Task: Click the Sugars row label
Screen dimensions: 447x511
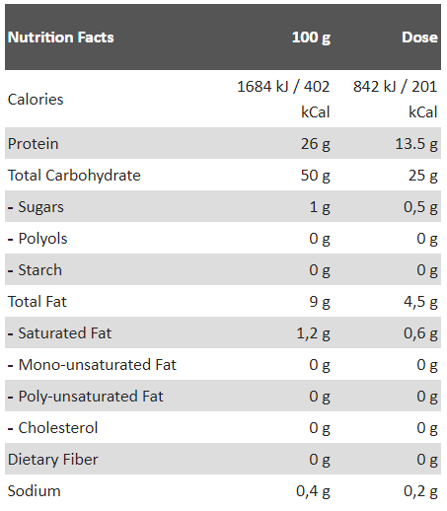Action: coord(36,207)
